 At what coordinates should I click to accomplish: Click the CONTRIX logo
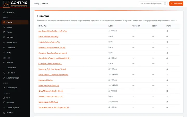(x=15, y=4)
